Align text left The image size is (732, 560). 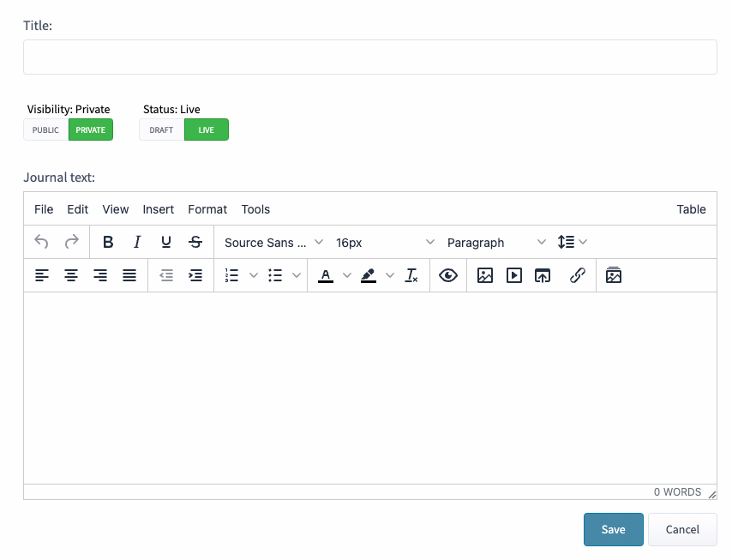(42, 275)
